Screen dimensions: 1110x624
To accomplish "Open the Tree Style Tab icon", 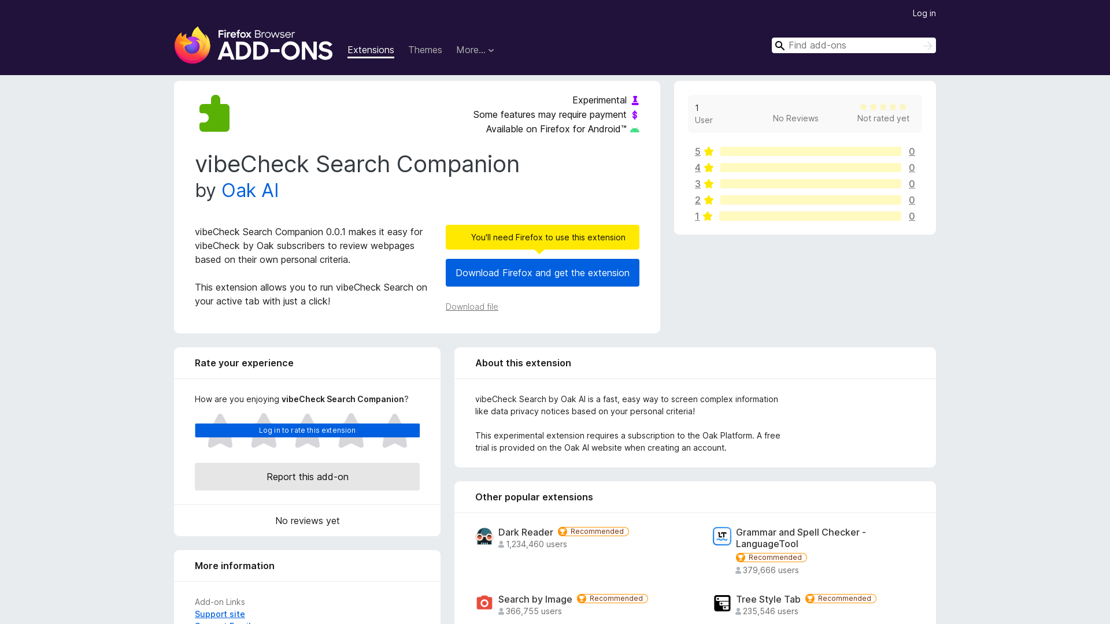I will (722, 603).
